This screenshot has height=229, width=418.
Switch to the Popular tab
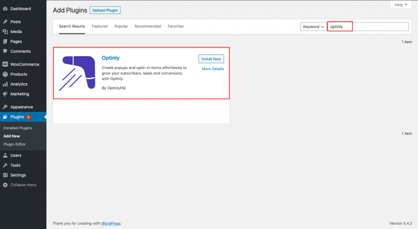tap(121, 26)
